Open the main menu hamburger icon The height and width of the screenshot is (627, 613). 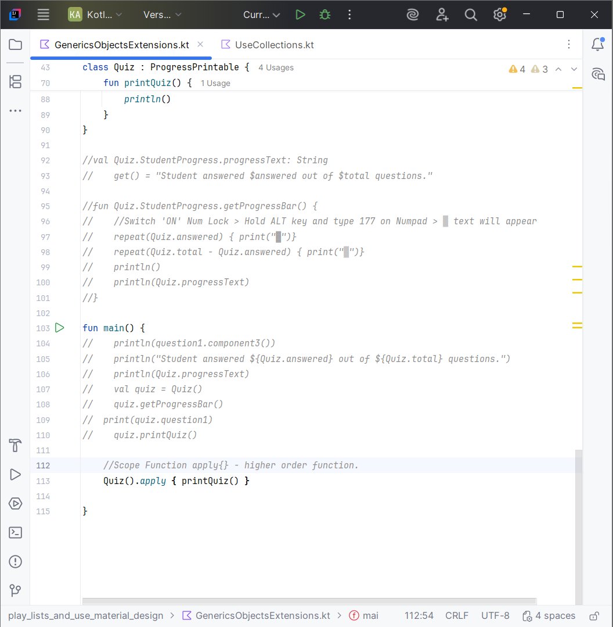[43, 15]
